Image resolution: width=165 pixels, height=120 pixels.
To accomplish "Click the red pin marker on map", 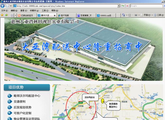I will (x=90, y=107).
